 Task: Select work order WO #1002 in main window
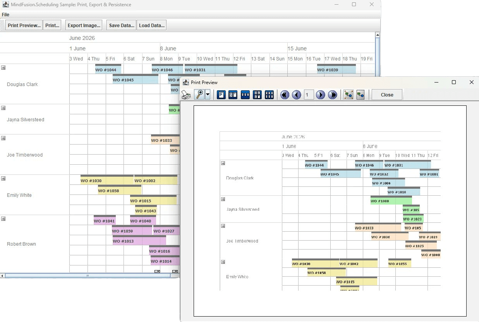(156, 181)
